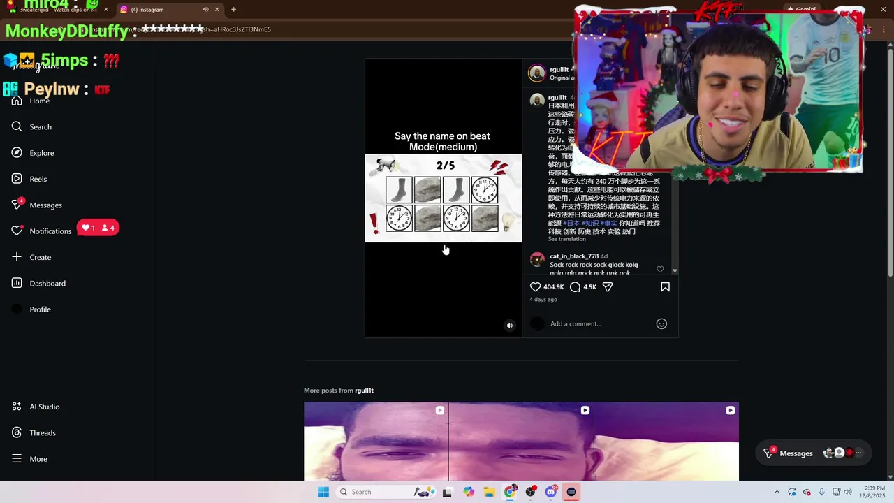
Task: Toggle video sound speaker on reel
Action: (509, 325)
